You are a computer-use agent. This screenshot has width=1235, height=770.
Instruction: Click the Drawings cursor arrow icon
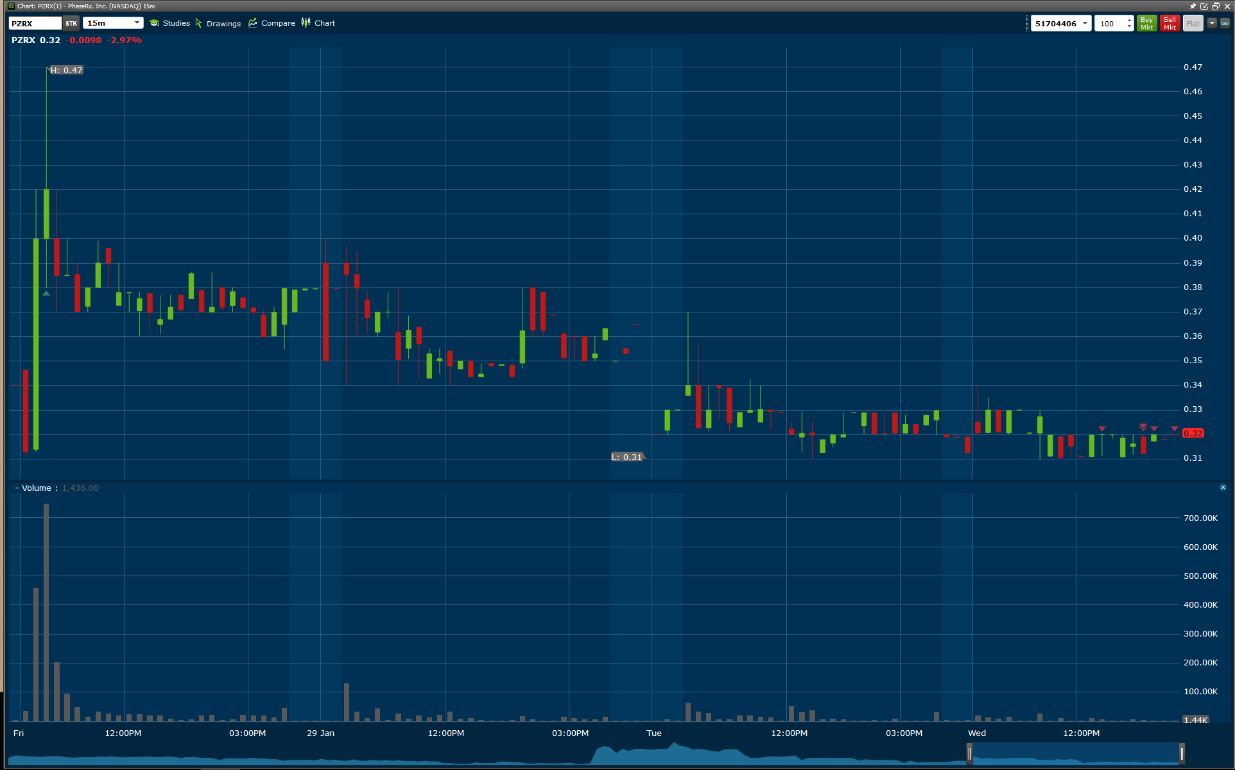click(199, 23)
